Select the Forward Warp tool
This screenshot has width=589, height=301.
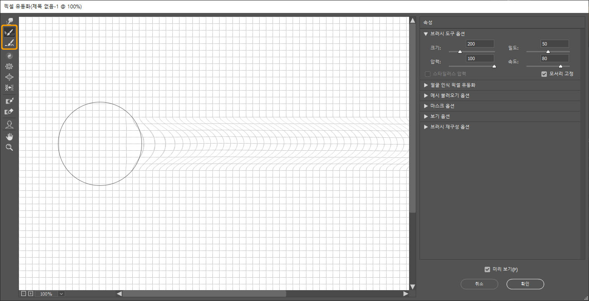pyautogui.click(x=9, y=21)
